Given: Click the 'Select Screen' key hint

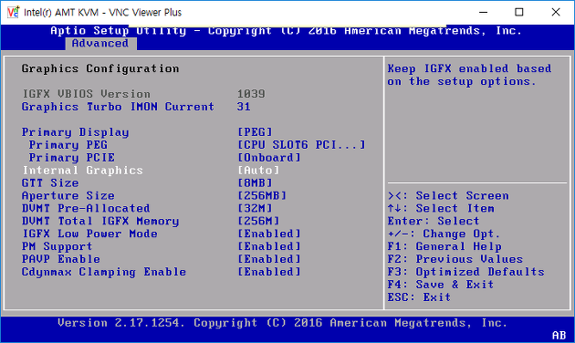Looking at the screenshot, I should (448, 196).
